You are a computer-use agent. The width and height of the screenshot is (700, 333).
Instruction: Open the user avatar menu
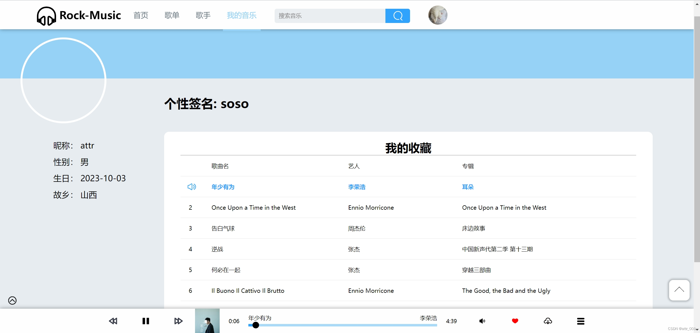tap(438, 15)
